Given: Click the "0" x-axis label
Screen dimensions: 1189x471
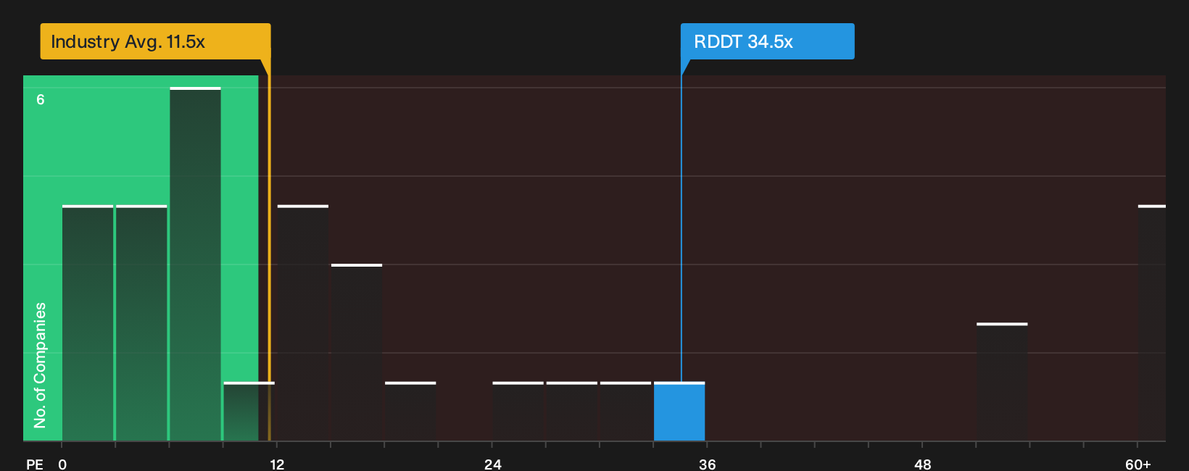Looking at the screenshot, I should [62, 464].
